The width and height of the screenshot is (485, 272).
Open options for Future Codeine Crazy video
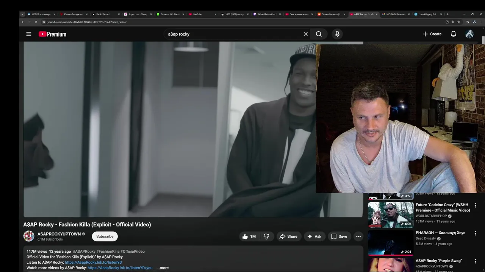pyautogui.click(x=475, y=206)
